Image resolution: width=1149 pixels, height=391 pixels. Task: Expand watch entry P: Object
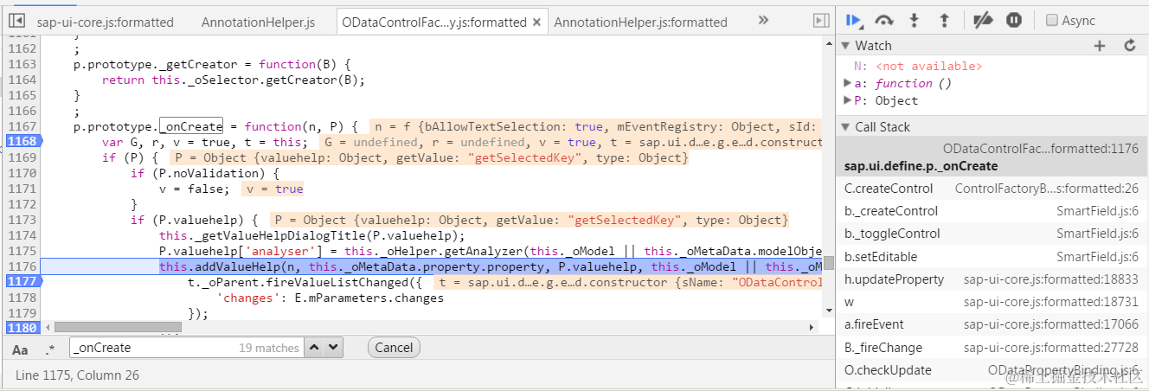tap(848, 100)
